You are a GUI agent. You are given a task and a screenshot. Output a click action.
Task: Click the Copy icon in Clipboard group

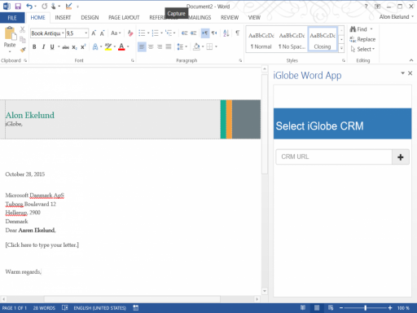pyautogui.click(x=23, y=40)
